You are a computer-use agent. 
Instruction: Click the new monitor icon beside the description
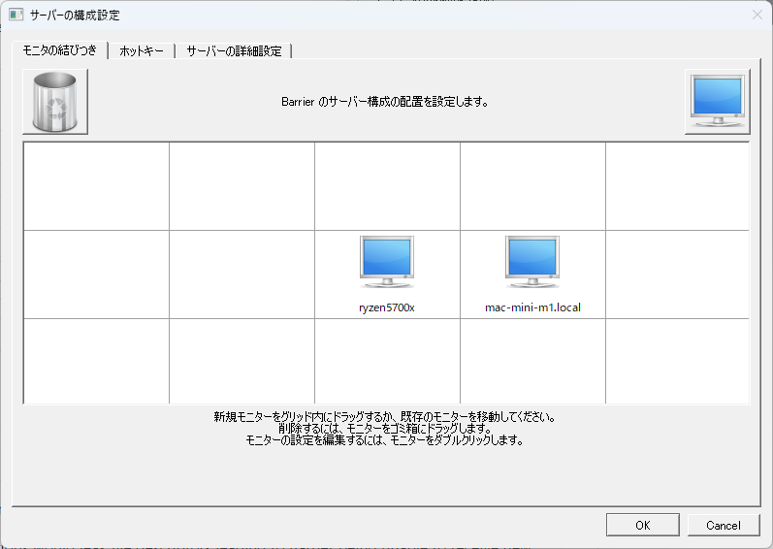[x=717, y=101]
